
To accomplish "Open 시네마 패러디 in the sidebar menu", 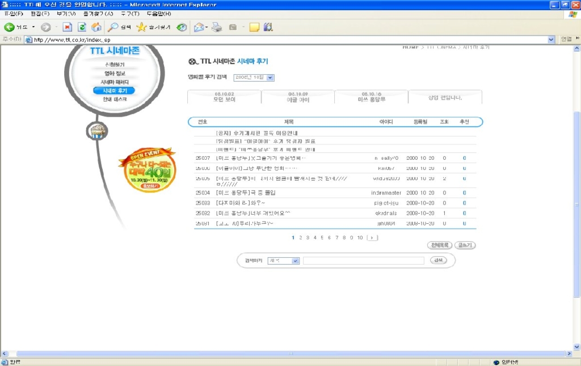I will [x=115, y=82].
